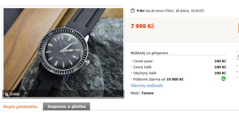Click the stopwatch icon beside remaining time

pyautogui.click(x=133, y=11)
